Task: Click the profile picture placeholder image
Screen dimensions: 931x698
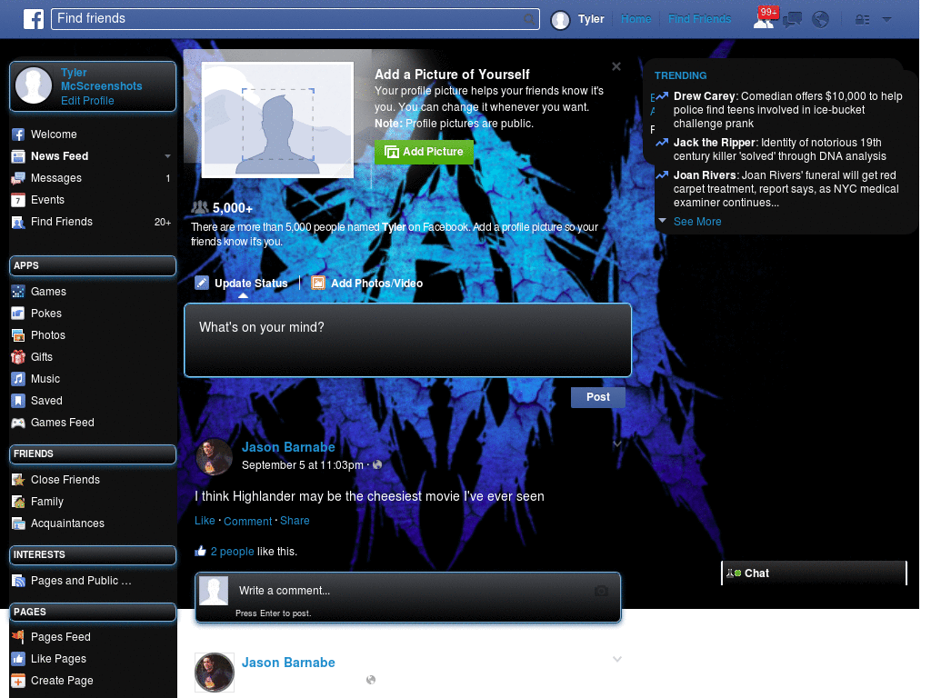Action: (x=278, y=120)
